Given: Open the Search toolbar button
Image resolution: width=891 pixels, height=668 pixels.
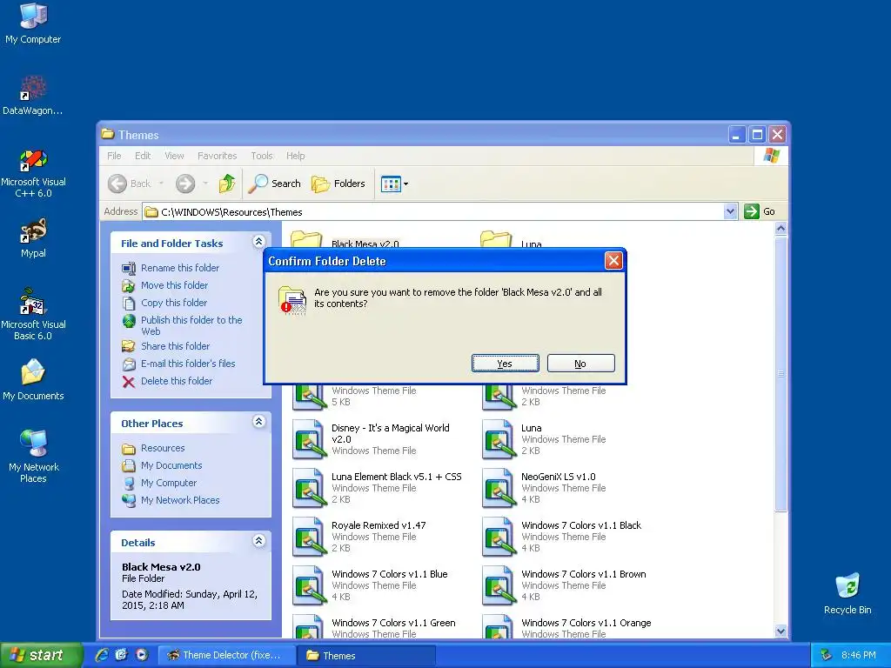Looking at the screenshot, I should pyautogui.click(x=275, y=184).
